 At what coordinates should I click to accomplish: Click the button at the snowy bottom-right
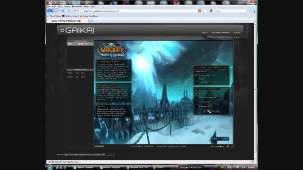pos(220,139)
